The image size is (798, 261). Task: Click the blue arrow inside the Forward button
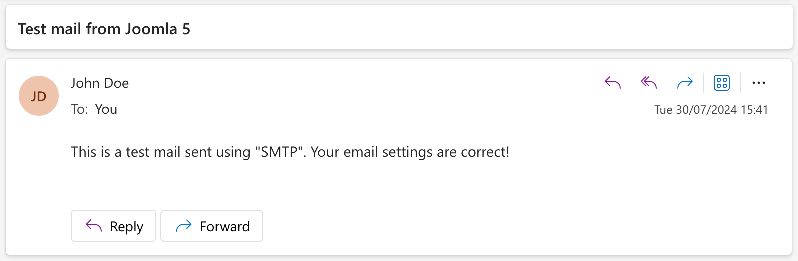tap(184, 226)
